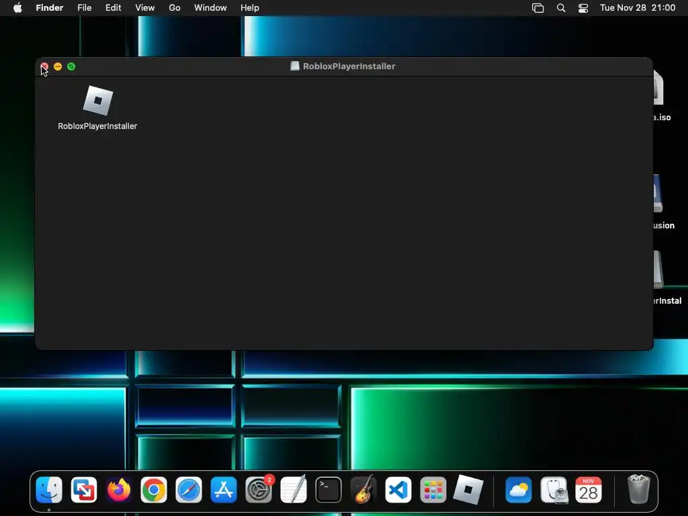Open Firefox from the Dock
Viewport: 688px width, 516px height.
coord(119,490)
